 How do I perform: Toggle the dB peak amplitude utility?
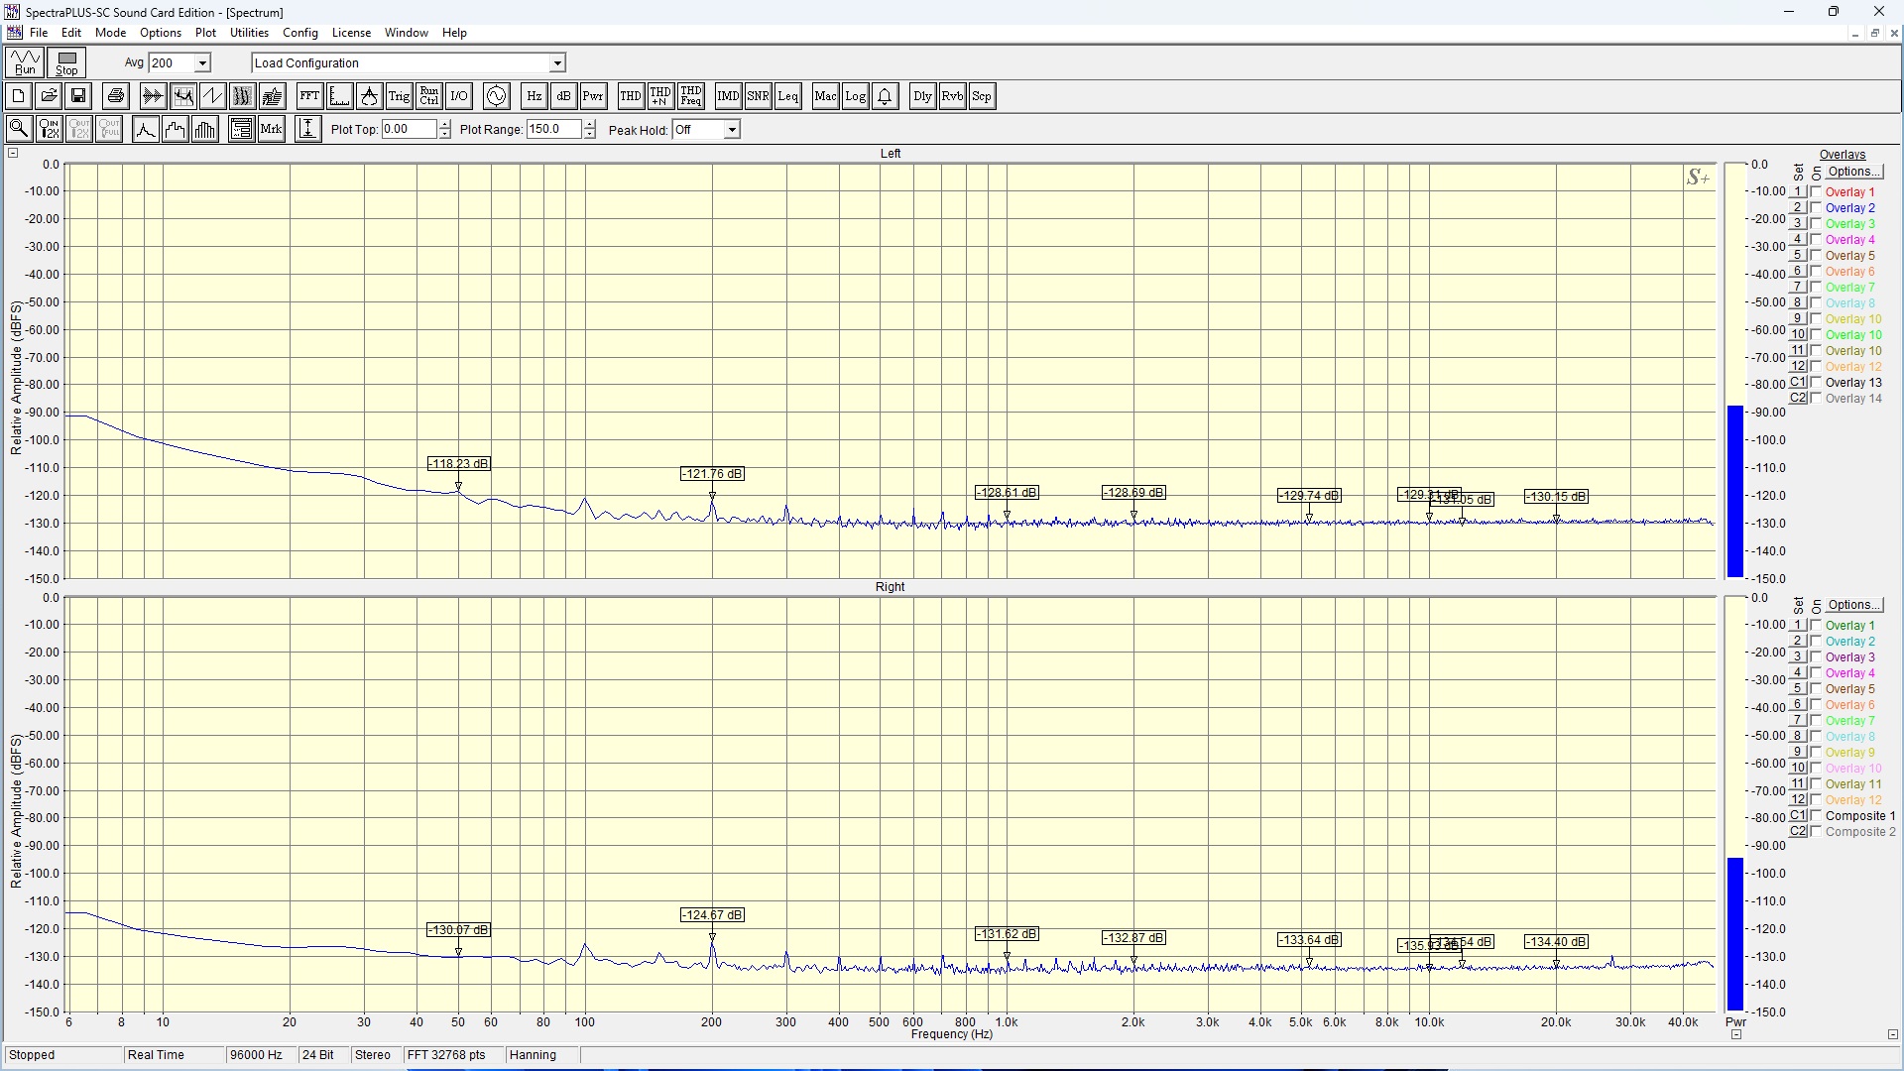pyautogui.click(x=563, y=96)
